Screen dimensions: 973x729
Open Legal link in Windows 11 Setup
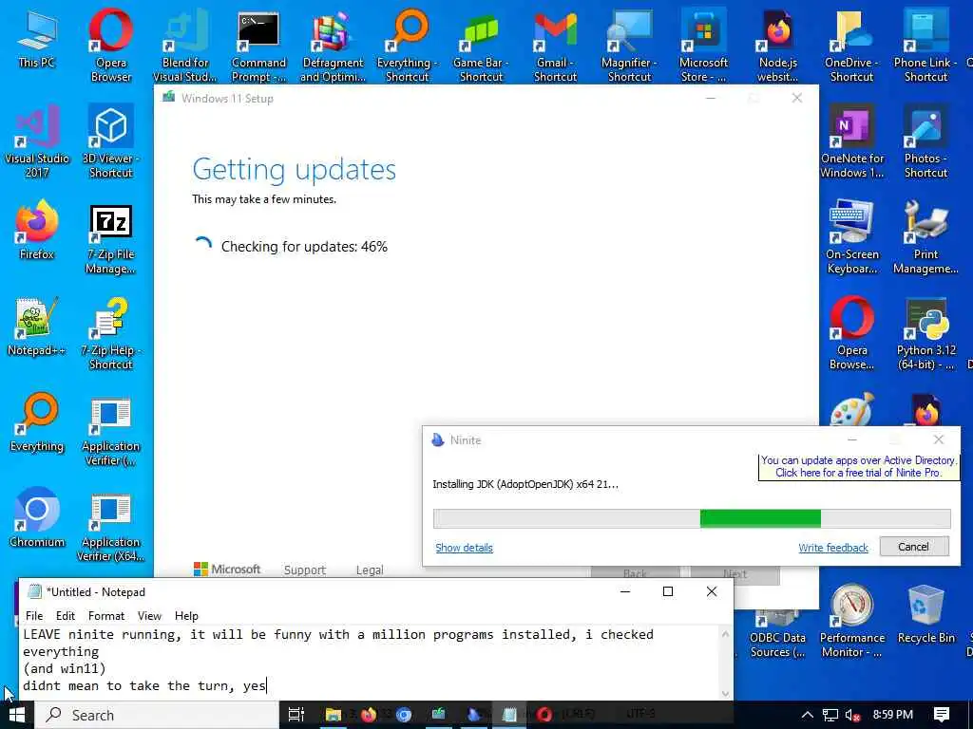[x=370, y=570]
